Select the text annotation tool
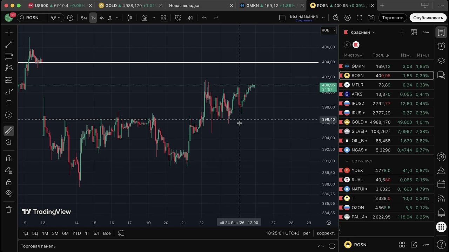449x252 pixels. (x=9, y=103)
